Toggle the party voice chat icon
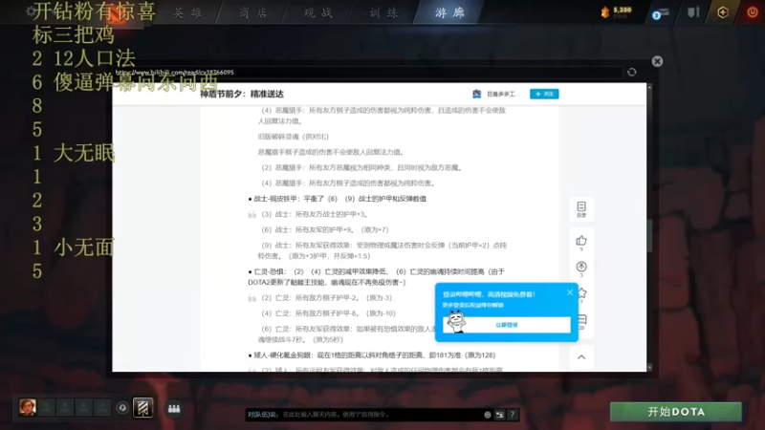 (x=122, y=408)
